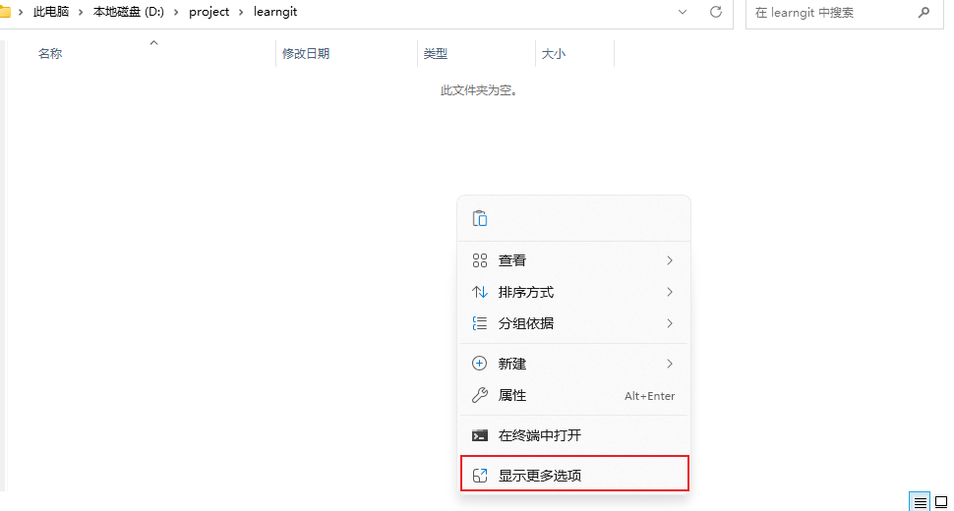Screen dimensions: 954x511
Task: Open the 新建 submenu
Action: [573, 364]
